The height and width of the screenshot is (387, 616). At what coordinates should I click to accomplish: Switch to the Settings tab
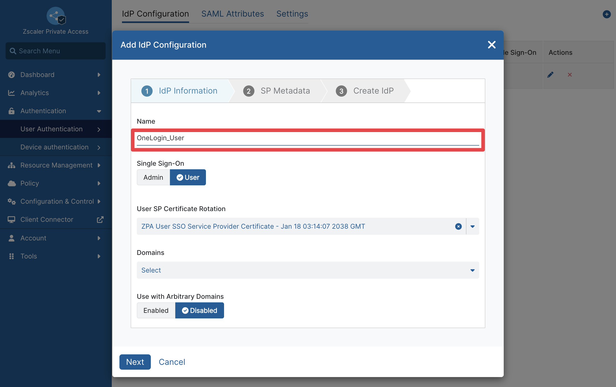(292, 14)
